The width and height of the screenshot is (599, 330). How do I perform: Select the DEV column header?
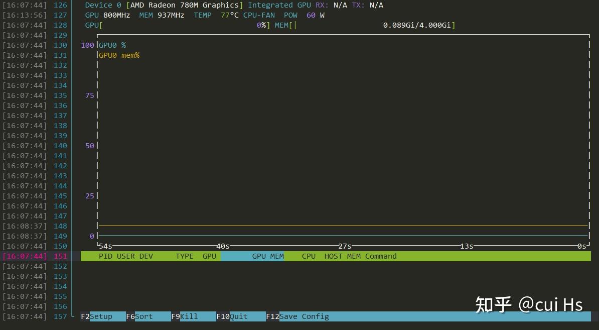(146, 256)
